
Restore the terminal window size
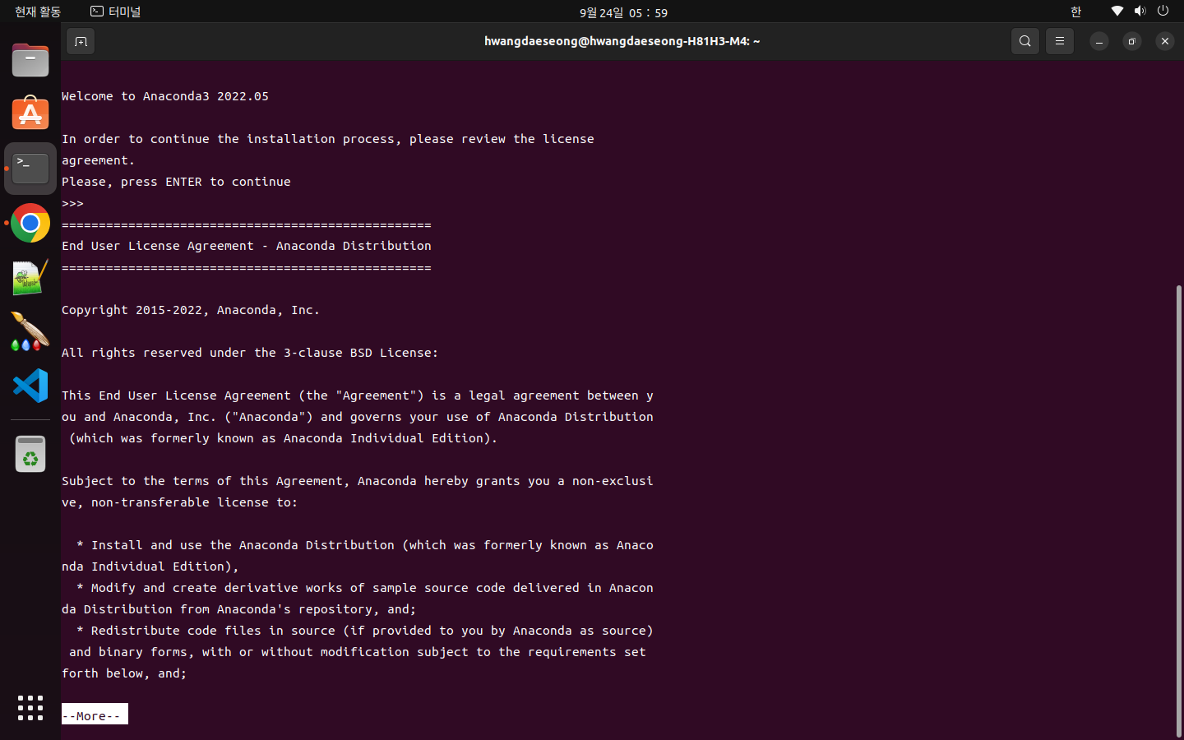(x=1132, y=41)
